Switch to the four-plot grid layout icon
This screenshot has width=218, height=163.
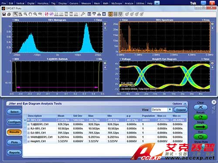pos(110,14)
